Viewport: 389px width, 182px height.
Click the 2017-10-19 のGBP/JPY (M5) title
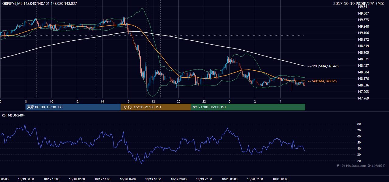tap(359, 4)
